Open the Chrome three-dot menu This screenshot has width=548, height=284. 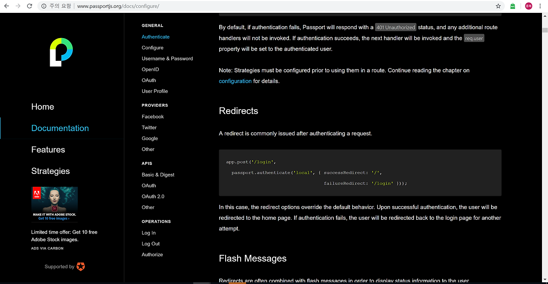pyautogui.click(x=541, y=6)
